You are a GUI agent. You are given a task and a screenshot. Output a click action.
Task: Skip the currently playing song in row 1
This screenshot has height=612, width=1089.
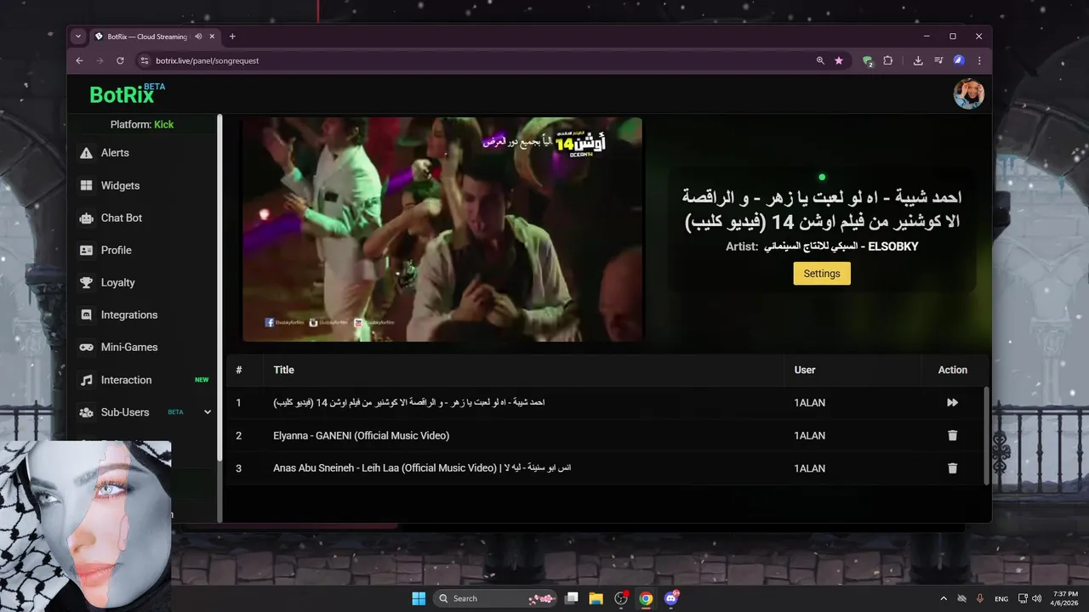click(x=952, y=403)
